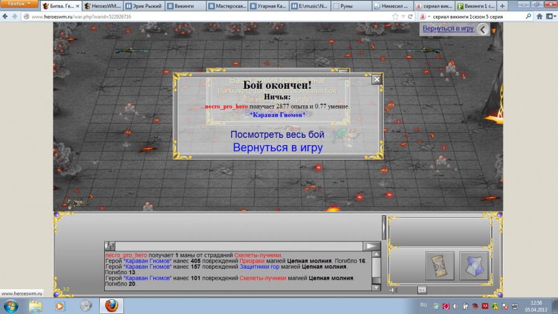Collapse the top-right panel chevron arrow
The height and width of the screenshot is (314, 558).
pos(483,29)
